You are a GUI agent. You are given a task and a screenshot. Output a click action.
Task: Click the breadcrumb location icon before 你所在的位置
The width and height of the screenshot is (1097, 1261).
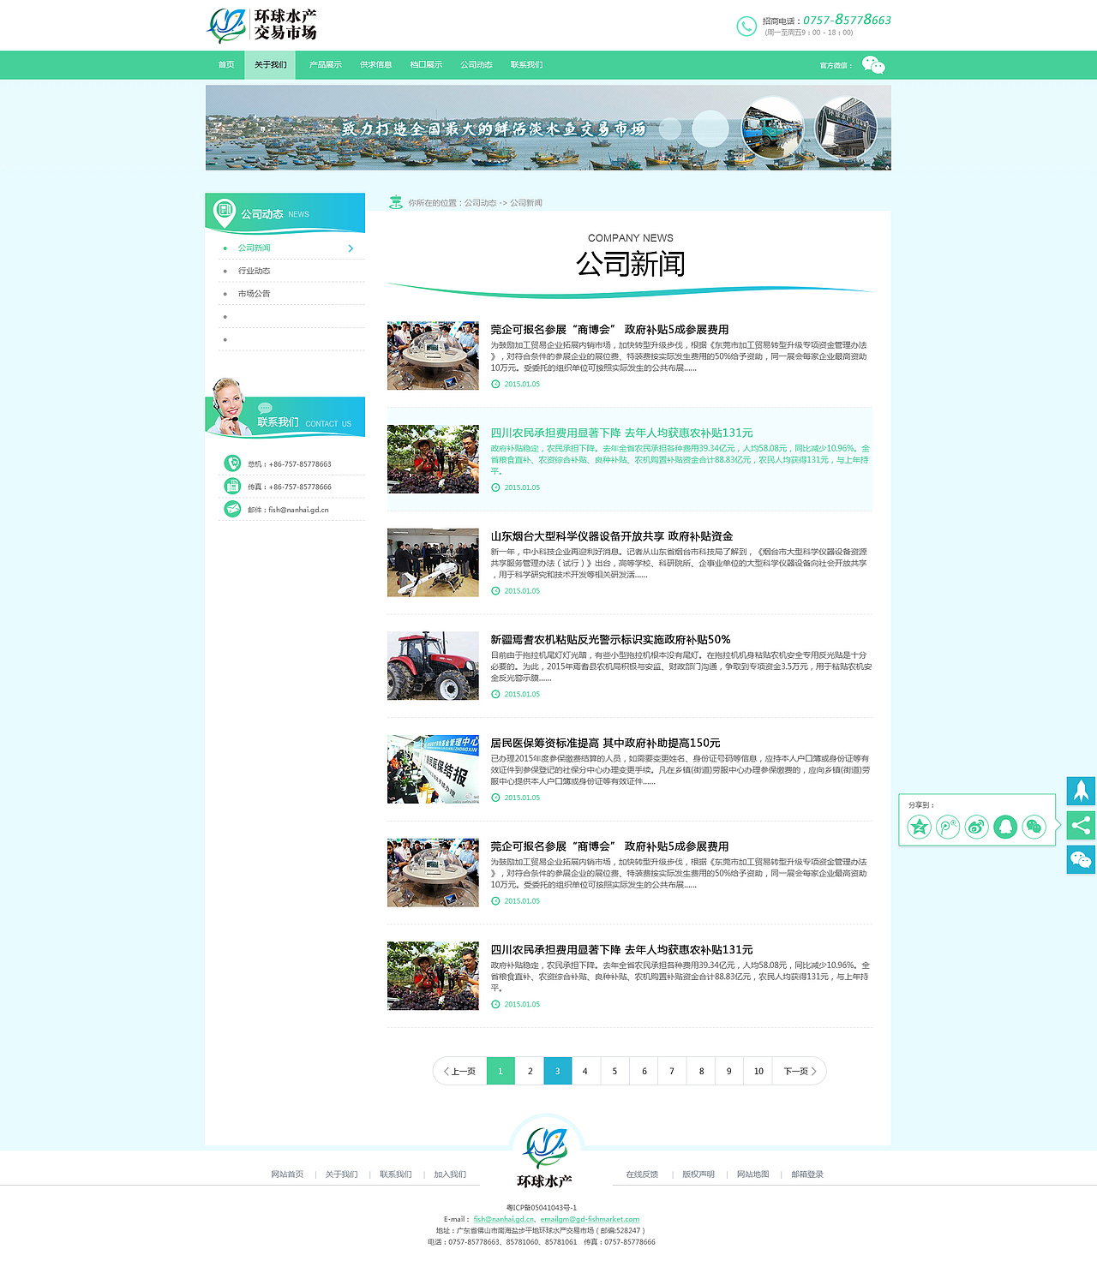click(x=396, y=202)
